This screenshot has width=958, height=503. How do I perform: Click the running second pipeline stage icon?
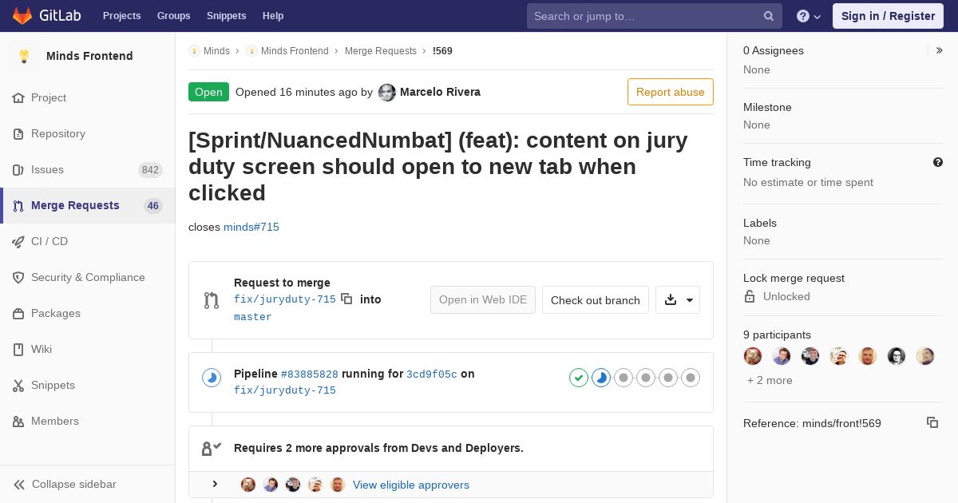pyautogui.click(x=601, y=378)
